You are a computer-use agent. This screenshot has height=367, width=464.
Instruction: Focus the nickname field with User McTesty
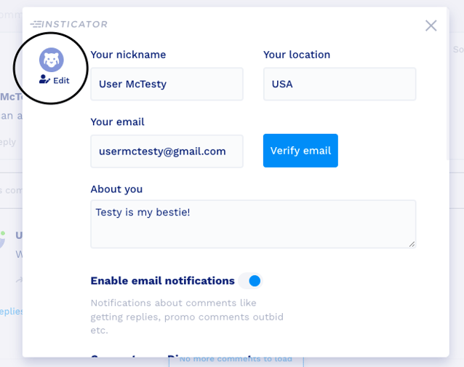point(167,84)
